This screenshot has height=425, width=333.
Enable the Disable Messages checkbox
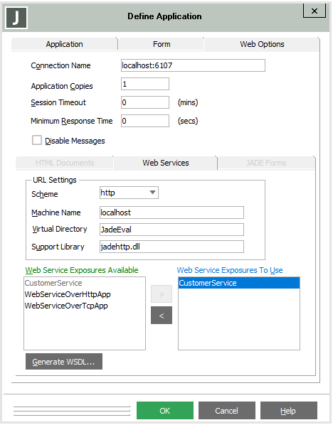(37, 141)
